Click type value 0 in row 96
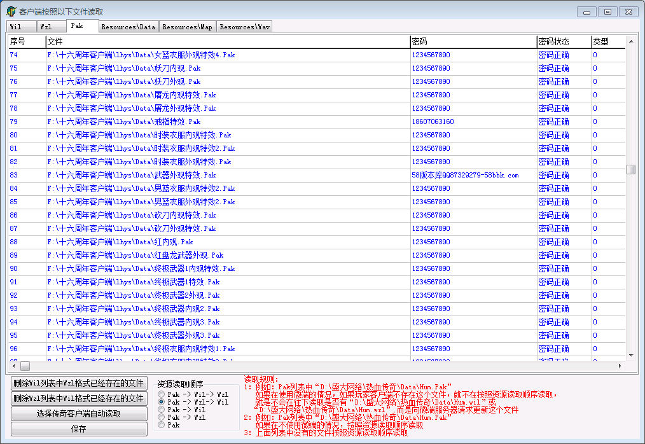The width and height of the screenshot is (645, 444). pos(595,349)
